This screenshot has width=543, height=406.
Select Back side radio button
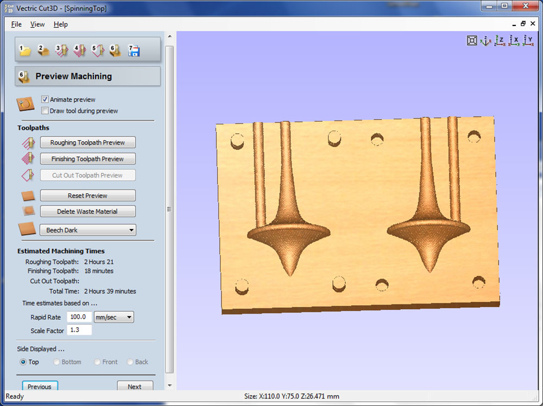(130, 362)
